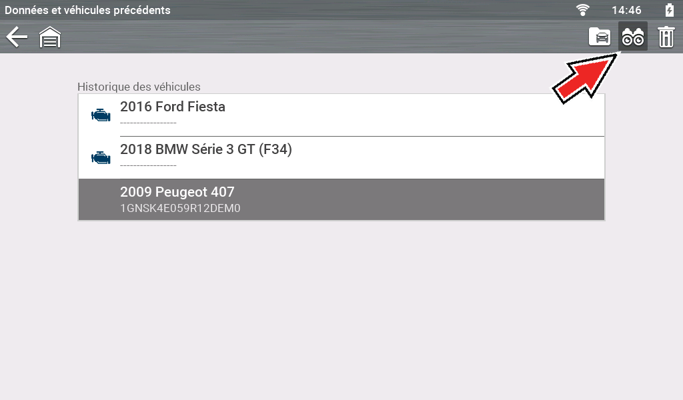Image resolution: width=683 pixels, height=400 pixels.
Task: Click the engine icon beside Ford Fiesta
Action: 101,115
